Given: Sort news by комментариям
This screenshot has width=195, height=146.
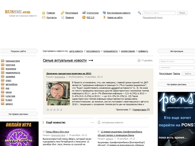Looking at the screenshot, I should coord(128,51).
